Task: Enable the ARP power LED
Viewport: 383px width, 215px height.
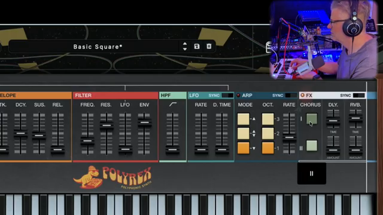Action: 238,96
